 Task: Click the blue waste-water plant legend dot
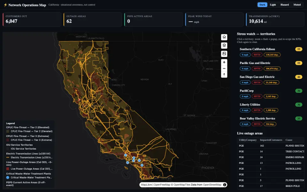pos(8,178)
